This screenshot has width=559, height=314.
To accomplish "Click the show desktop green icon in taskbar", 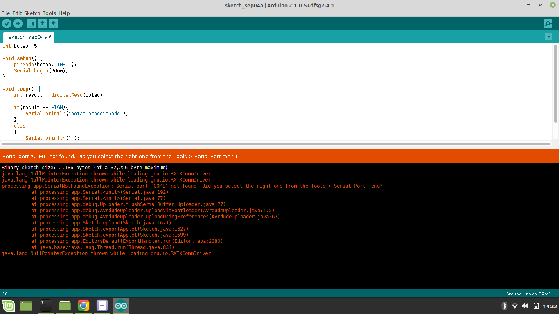I will [26, 306].
